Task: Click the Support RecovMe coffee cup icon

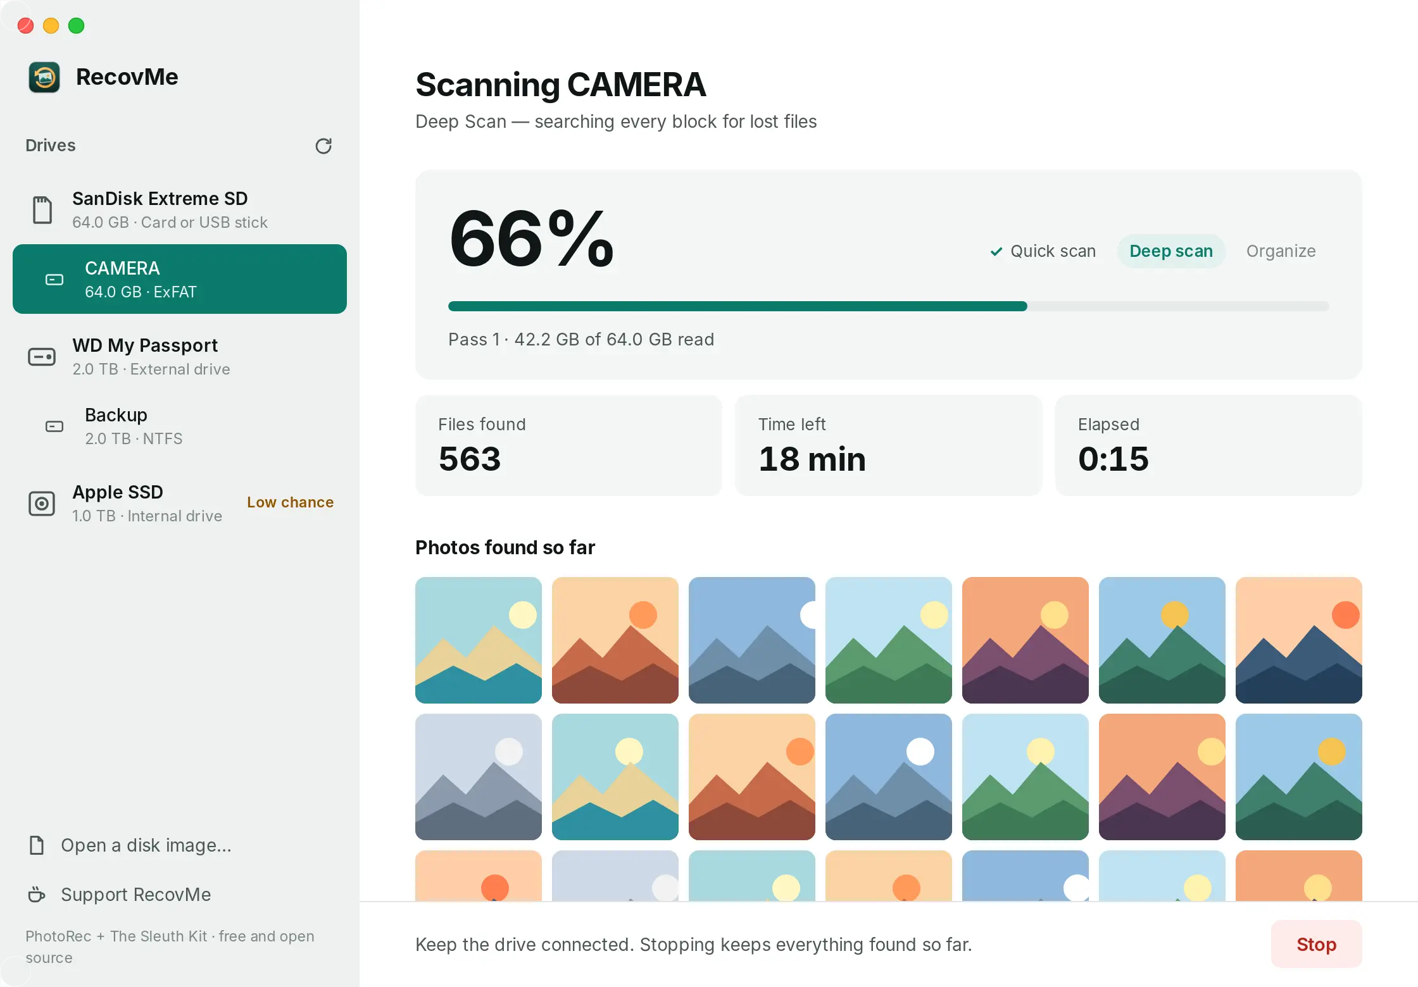Action: [37, 895]
